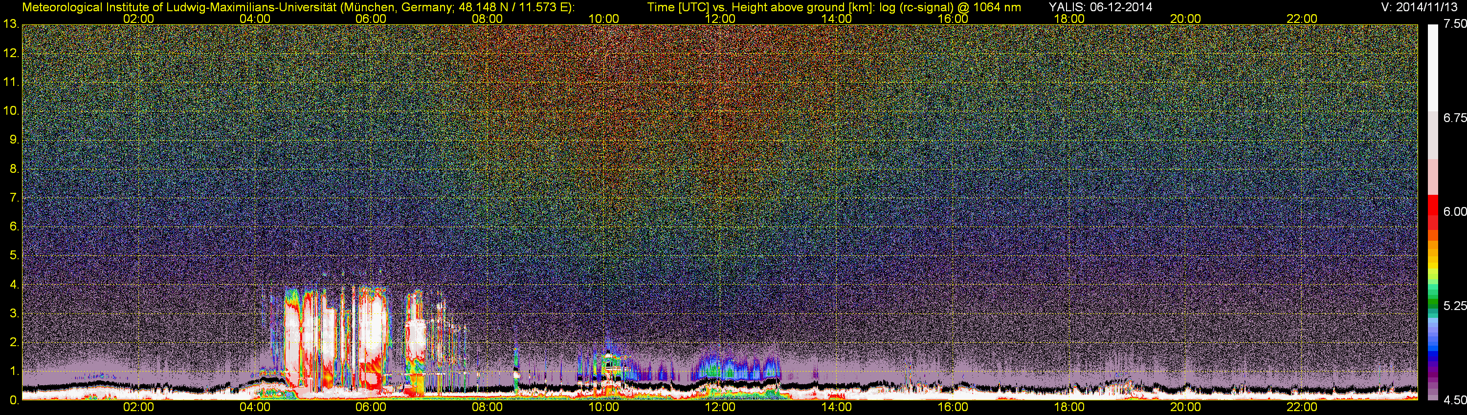Click 22:00 on the top time axis
Screen dimensions: 1467x415
[1302, 19]
